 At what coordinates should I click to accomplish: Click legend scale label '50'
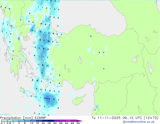(78, 123)
